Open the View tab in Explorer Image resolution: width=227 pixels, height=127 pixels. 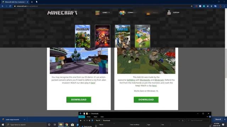coord(102,117)
